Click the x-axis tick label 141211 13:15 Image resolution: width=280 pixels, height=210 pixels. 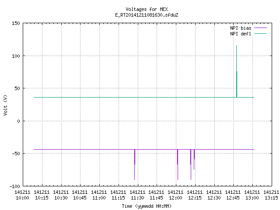271,195
